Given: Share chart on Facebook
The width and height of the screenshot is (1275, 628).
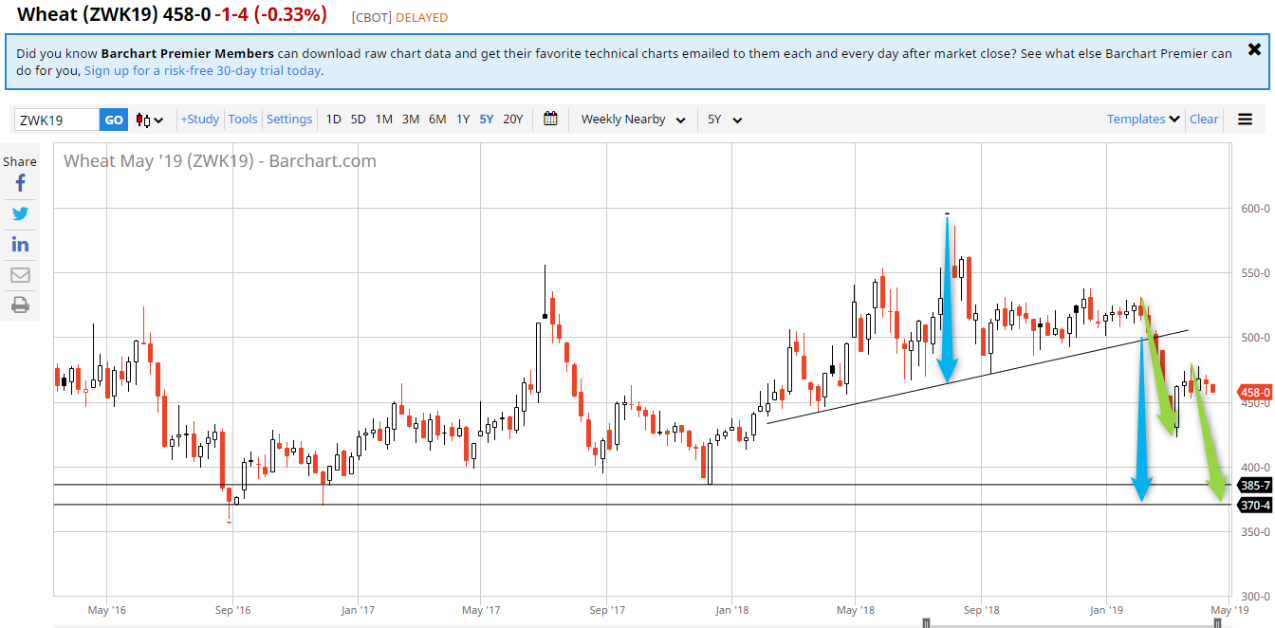Looking at the screenshot, I should click(20, 183).
